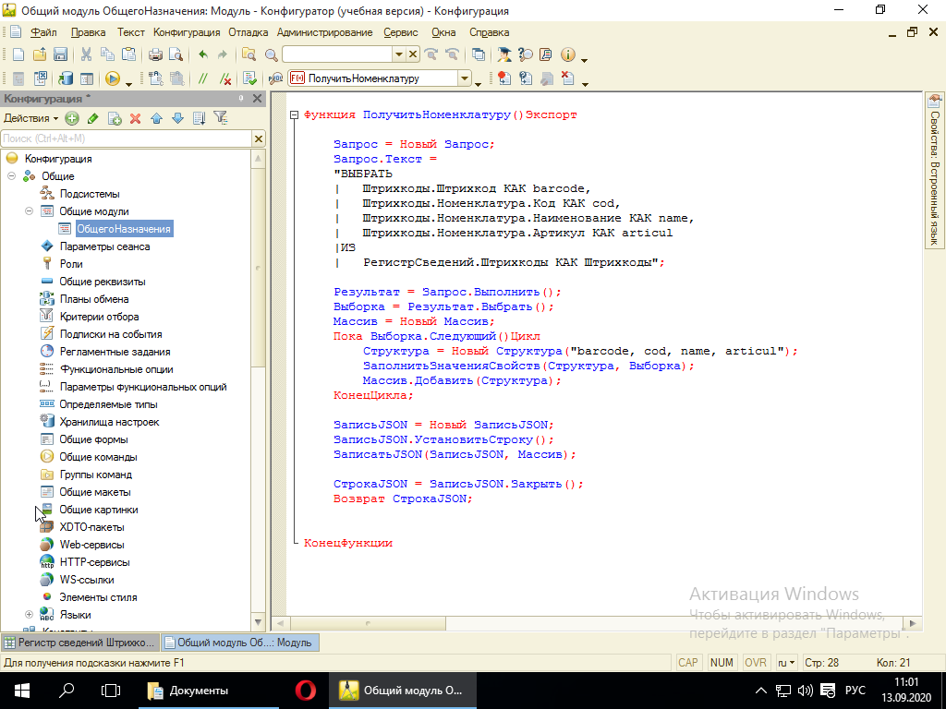This screenshot has width=946, height=709.
Task: Expand the Языки tree node
Action: [x=29, y=615]
